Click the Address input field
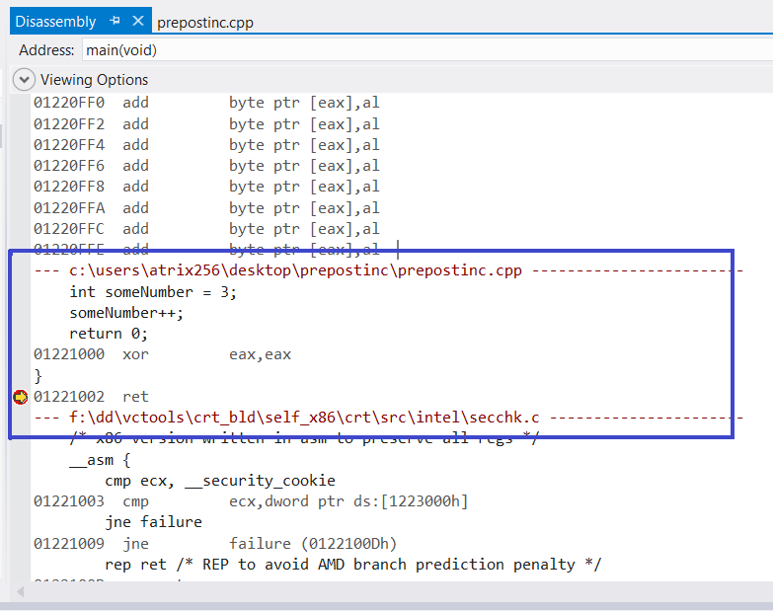773x611 pixels. [x=425, y=49]
